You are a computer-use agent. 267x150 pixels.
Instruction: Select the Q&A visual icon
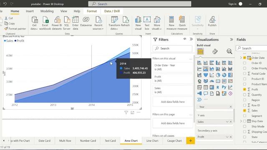206,93
